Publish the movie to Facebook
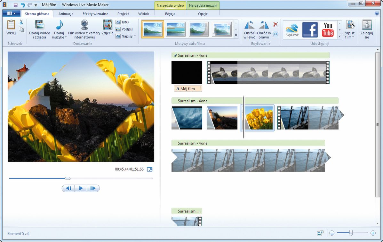383x242 pixels. [x=310, y=29]
